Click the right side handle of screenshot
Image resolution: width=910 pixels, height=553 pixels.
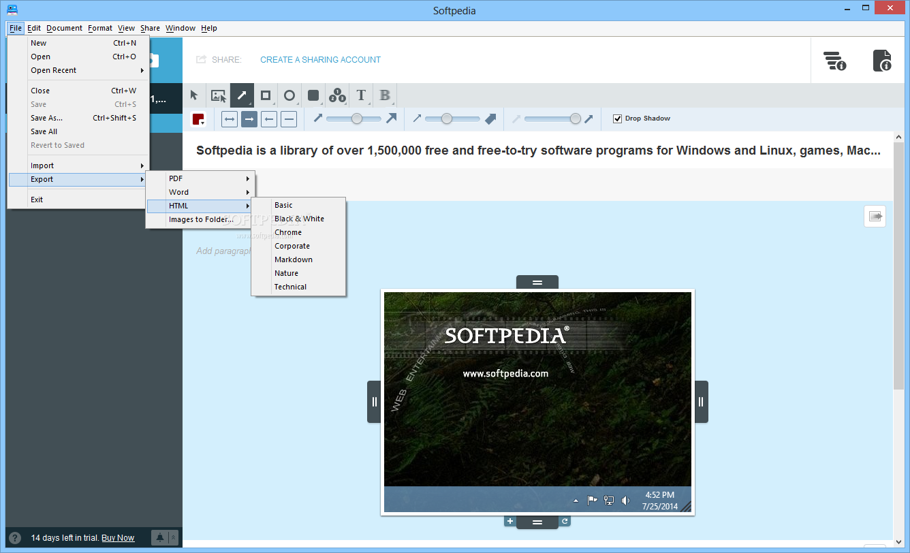[701, 401]
